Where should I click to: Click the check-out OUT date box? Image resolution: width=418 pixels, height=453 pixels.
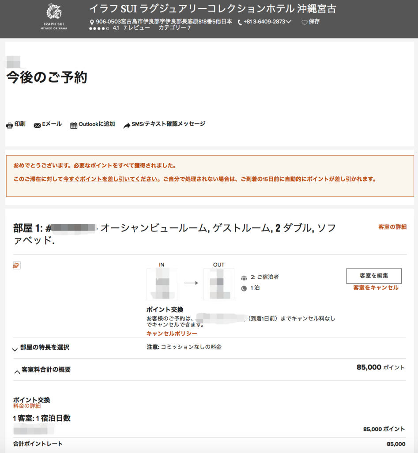coord(219,284)
